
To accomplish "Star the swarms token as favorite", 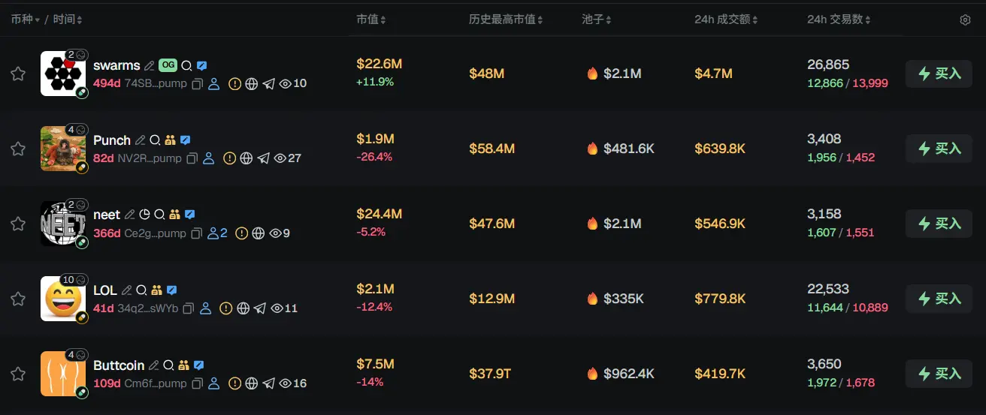I will [x=18, y=74].
